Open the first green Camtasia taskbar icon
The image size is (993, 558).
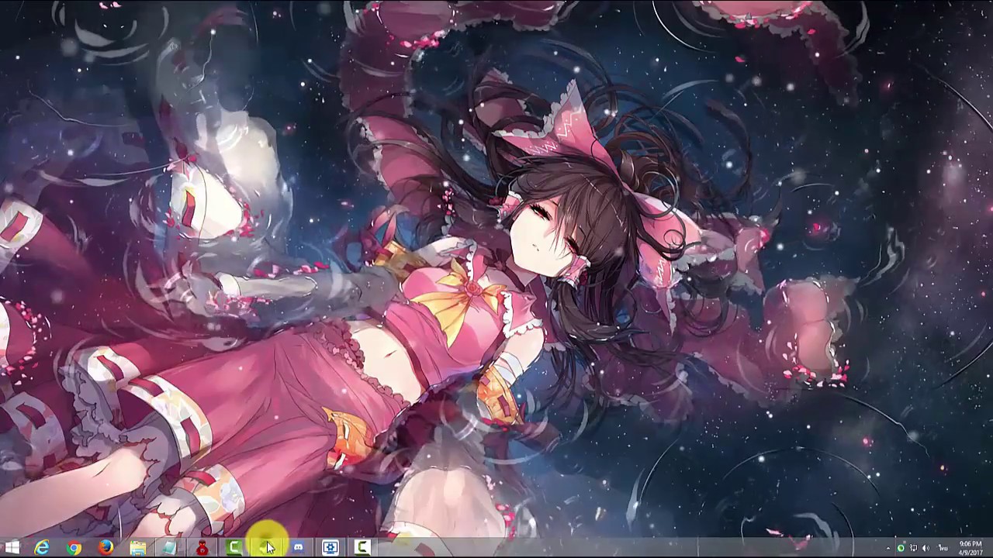234,548
